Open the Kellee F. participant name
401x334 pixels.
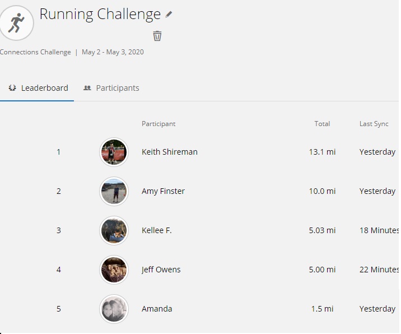[156, 230]
